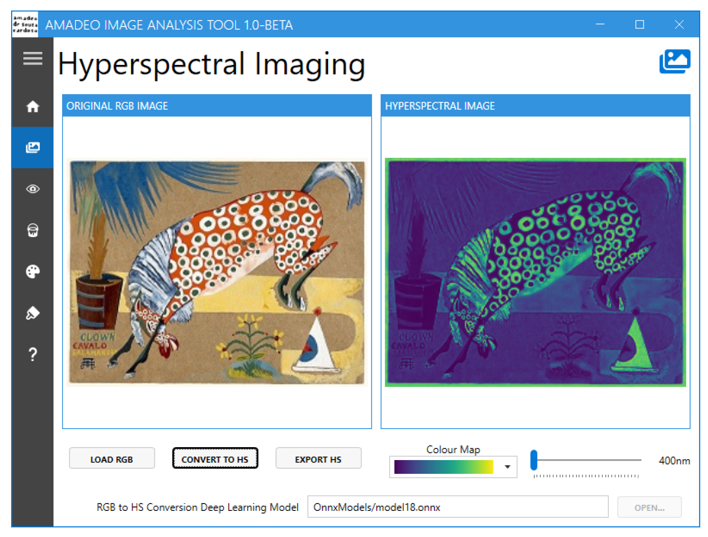
Task: Click the viridis gradient colour map swatch
Action: (x=444, y=467)
